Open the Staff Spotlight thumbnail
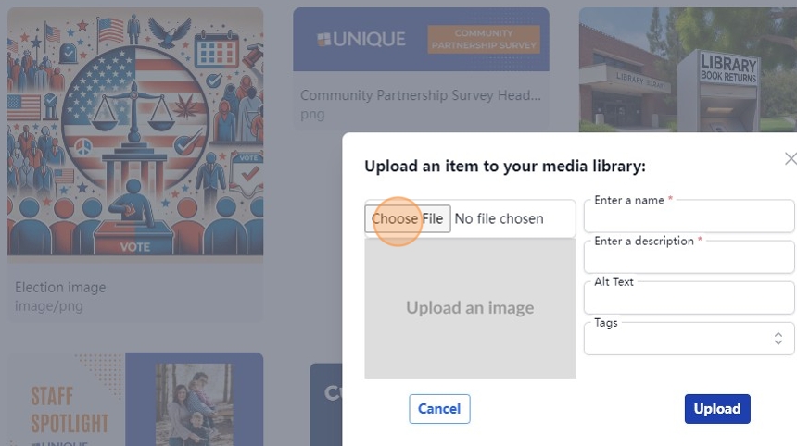The height and width of the screenshot is (446, 797). click(135, 398)
